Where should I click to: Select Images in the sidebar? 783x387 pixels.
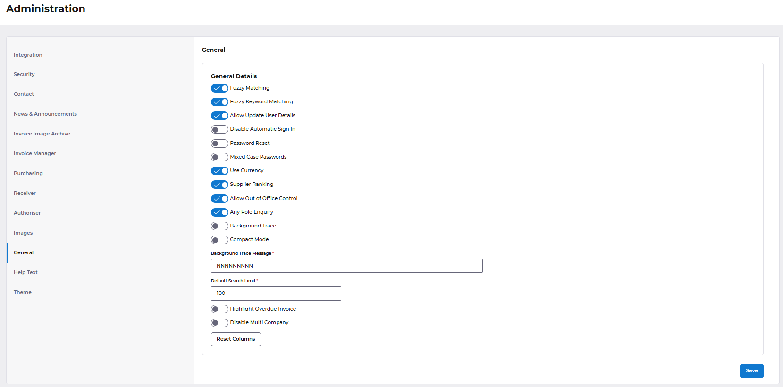23,233
